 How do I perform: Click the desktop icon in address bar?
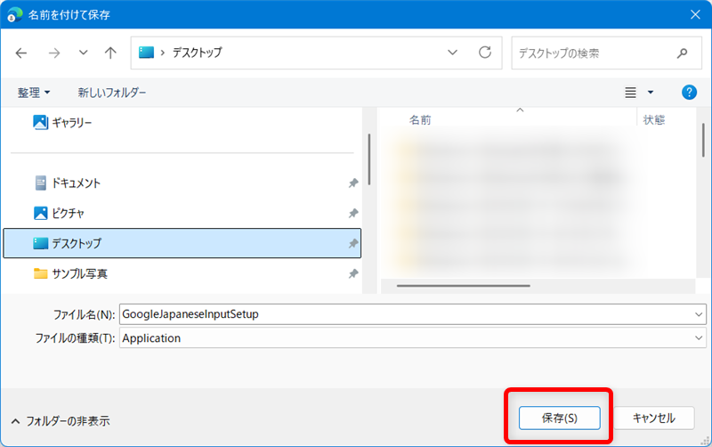[x=146, y=53]
